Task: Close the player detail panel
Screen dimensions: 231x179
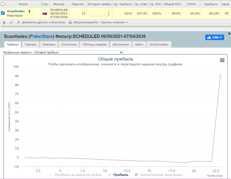Action: [x=229, y=34]
